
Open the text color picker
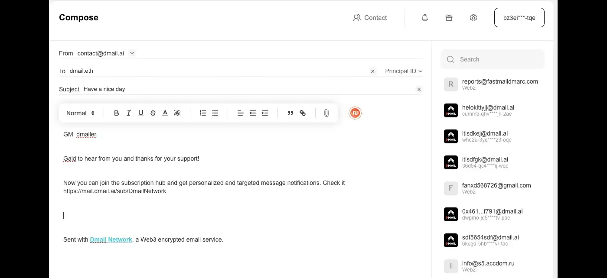coord(165,113)
